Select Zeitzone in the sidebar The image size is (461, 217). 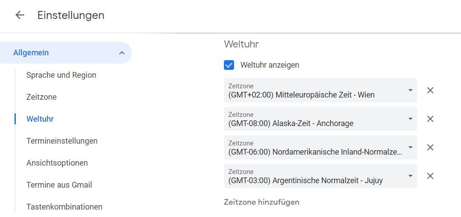tap(41, 97)
